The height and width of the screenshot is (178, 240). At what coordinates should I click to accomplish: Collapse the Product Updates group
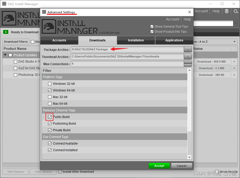pos(5,55)
